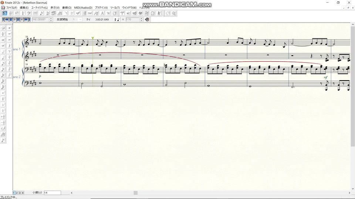This screenshot has height=199, width=355.
Task: Choose augmentation dot in entry palette
Action: tap(3, 93)
